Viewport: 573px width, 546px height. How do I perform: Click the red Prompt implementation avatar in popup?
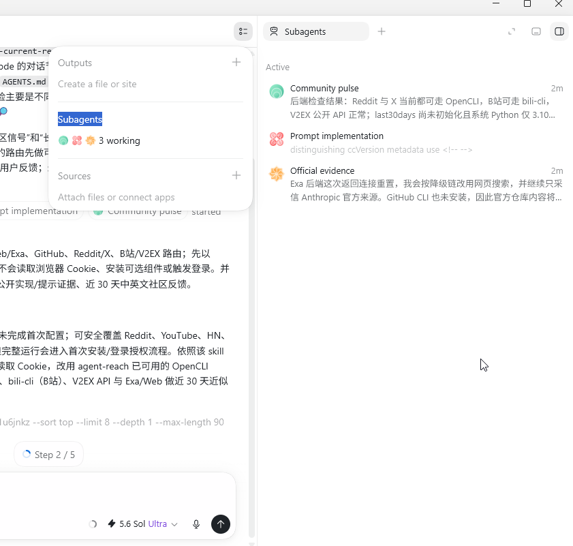(x=77, y=140)
